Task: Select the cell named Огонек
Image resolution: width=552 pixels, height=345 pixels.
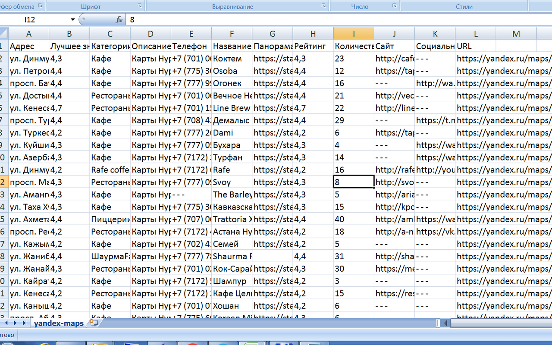Action: 232,83
